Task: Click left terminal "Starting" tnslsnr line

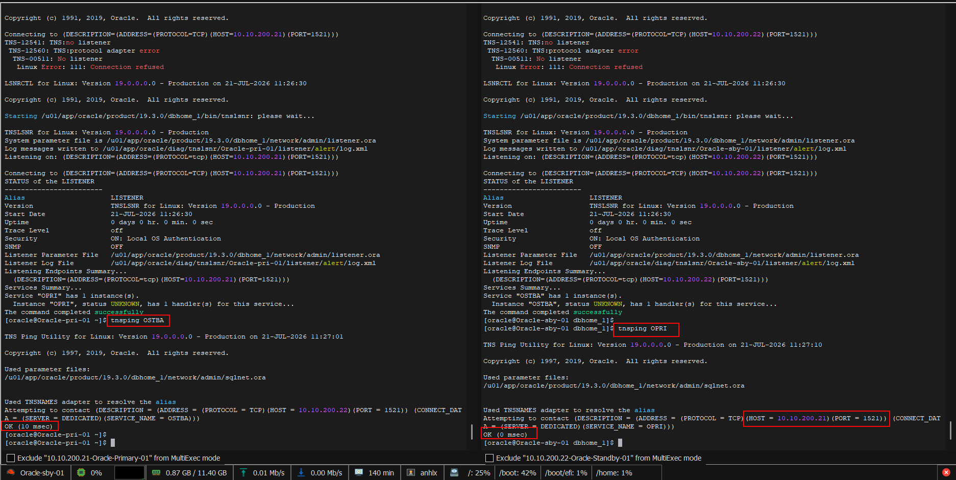Action: pyautogui.click(x=160, y=116)
